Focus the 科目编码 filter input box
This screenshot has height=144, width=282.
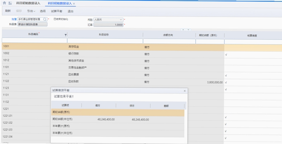(34, 40)
